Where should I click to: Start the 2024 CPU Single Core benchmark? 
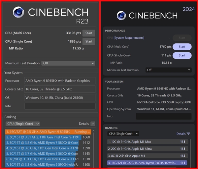pyautogui.click(x=182, y=56)
